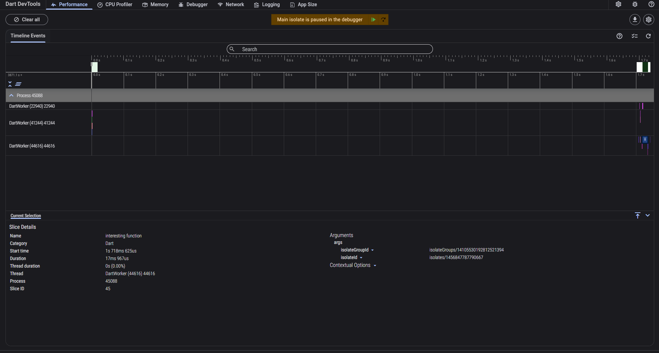Viewport: 659px width, 353px height.
Task: Click the sort lines icon in the track header
Action: click(18, 84)
